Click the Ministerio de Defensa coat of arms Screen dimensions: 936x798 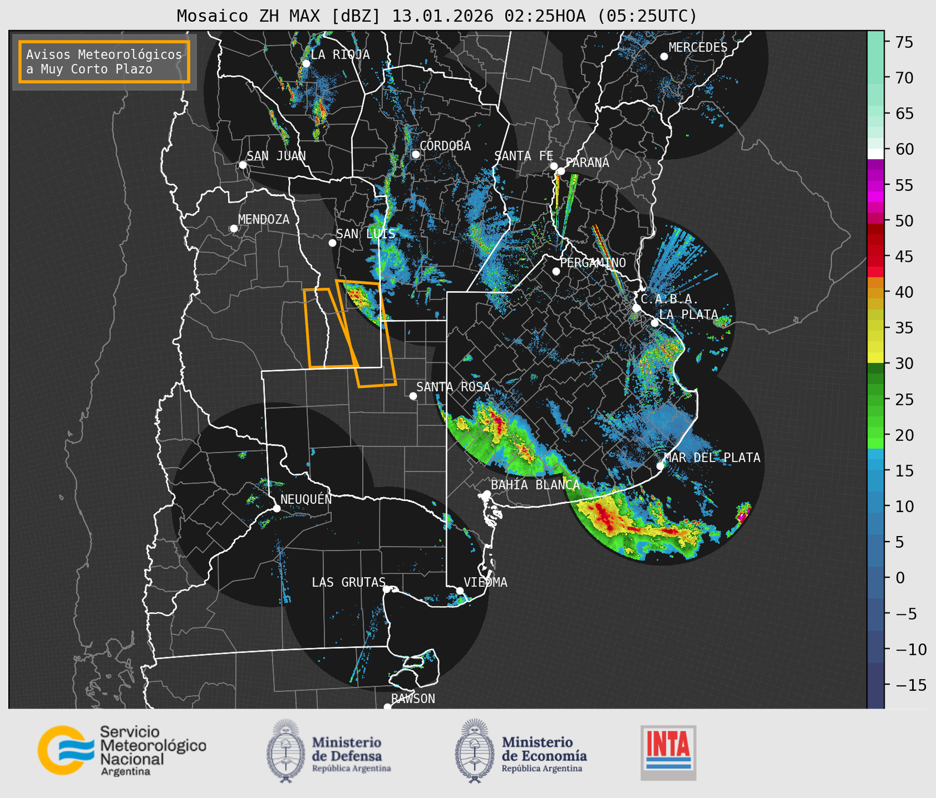pos(286,751)
